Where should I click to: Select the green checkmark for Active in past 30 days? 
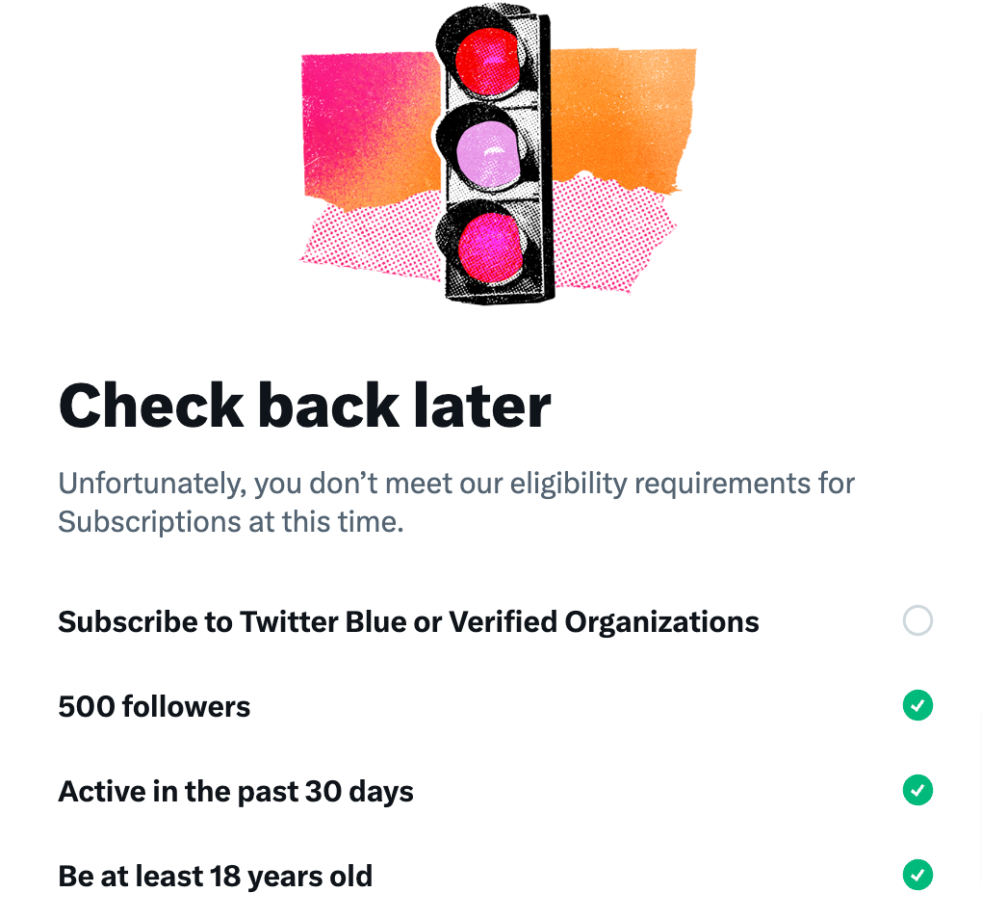click(917, 790)
